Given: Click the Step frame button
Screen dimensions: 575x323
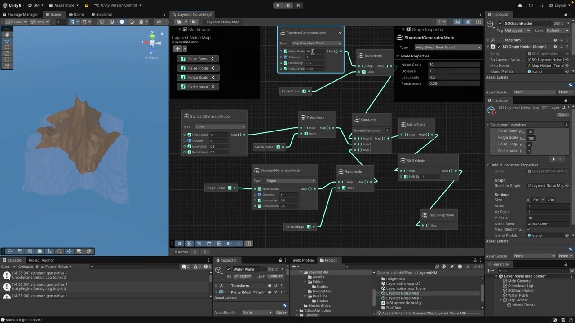Looking at the screenshot, I should tap(298, 5).
